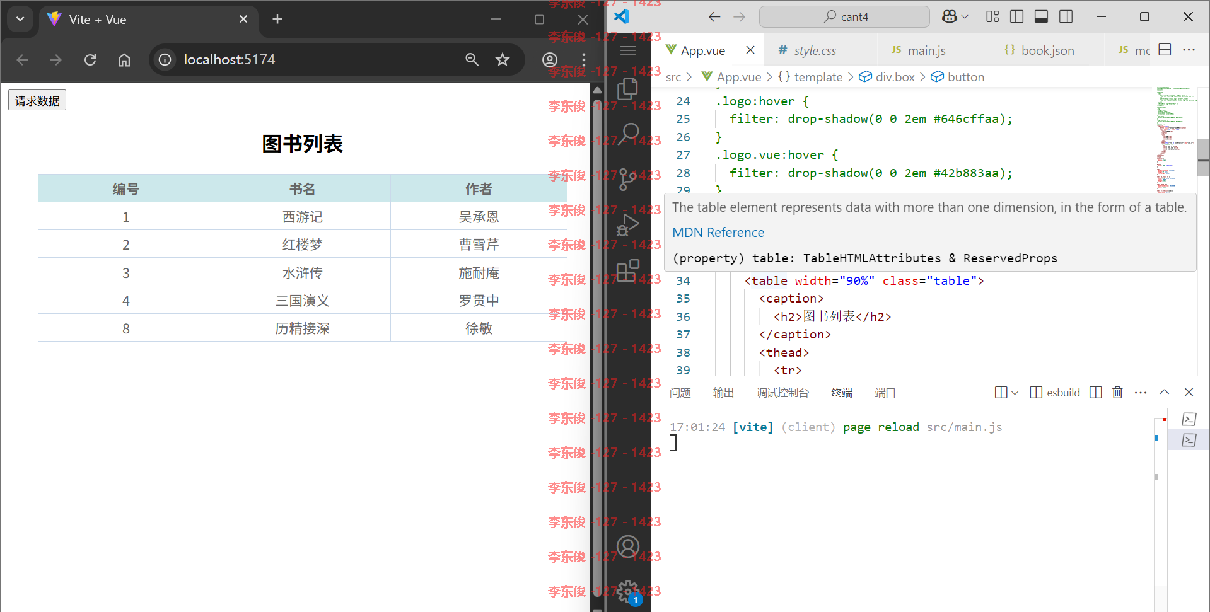Click src in breadcrumb
Screen dimensions: 1210x612
click(x=673, y=77)
